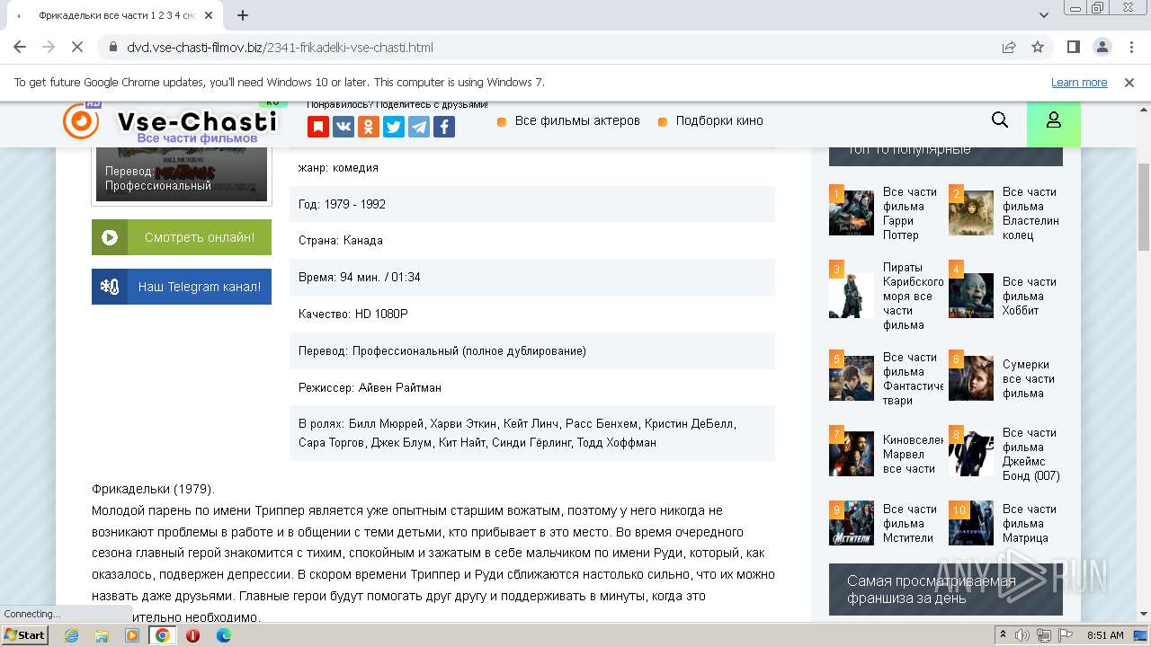
Task: Bookmark this page with star icon
Action: 1038,47
